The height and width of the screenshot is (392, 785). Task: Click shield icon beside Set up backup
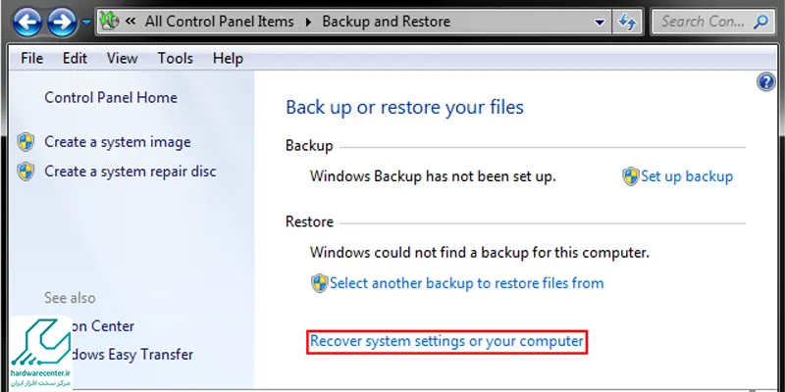click(x=631, y=176)
